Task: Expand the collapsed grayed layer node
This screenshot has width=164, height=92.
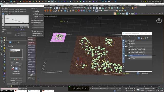Action: point(125,45)
